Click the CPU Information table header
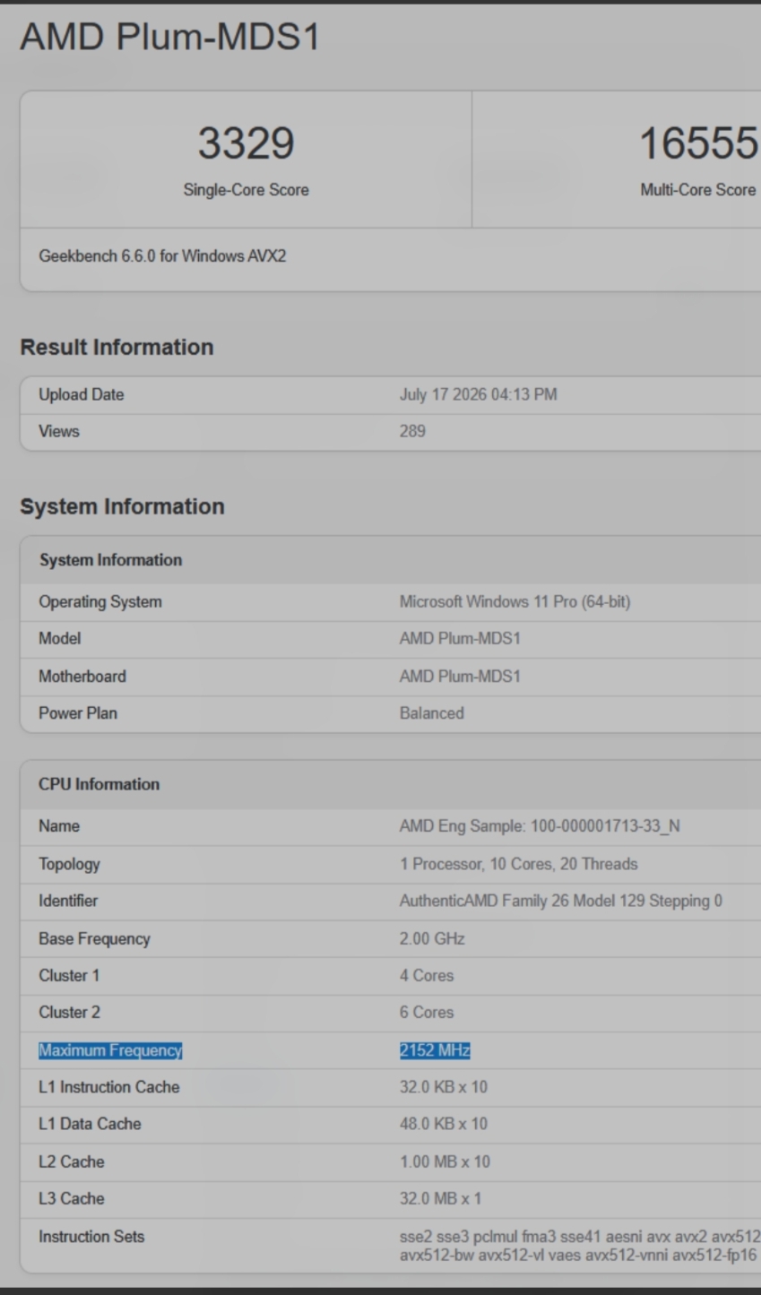Image resolution: width=761 pixels, height=1295 pixels. coord(99,784)
